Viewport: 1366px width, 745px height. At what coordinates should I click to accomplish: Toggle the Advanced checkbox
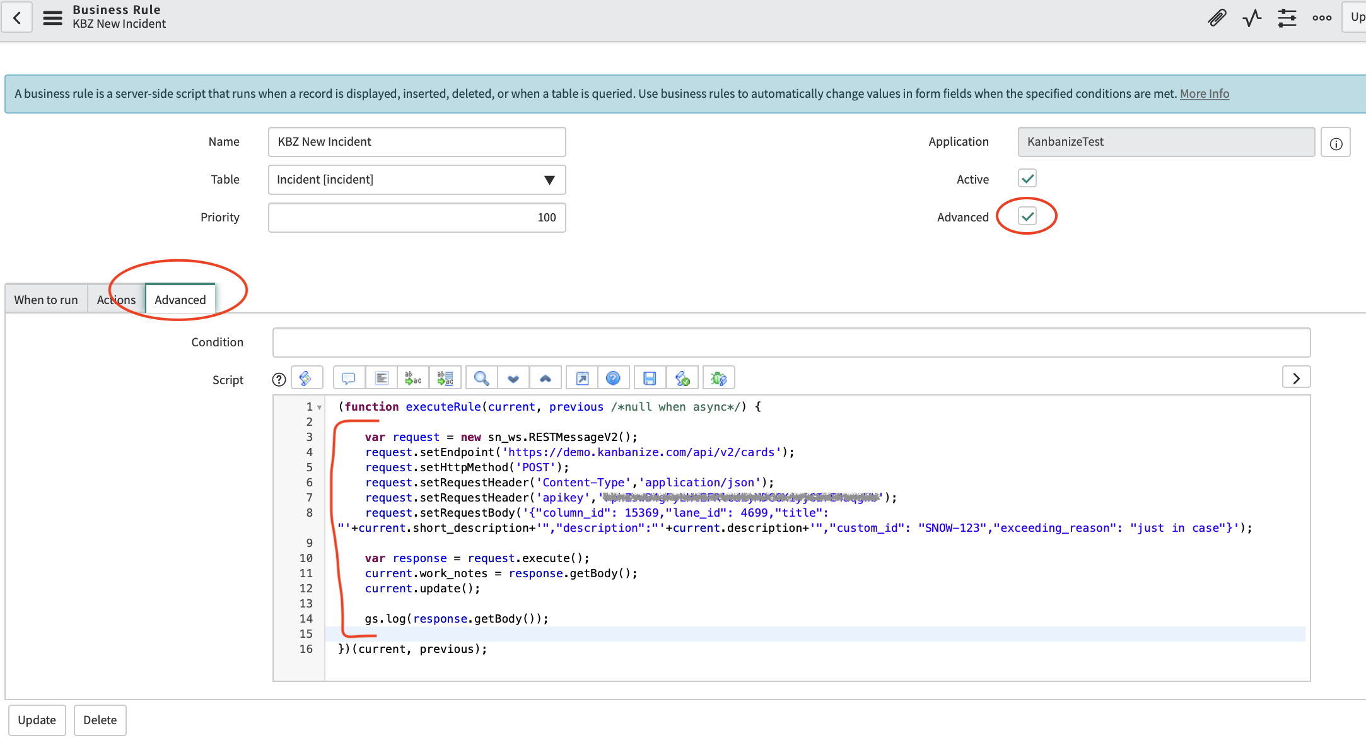click(1027, 216)
